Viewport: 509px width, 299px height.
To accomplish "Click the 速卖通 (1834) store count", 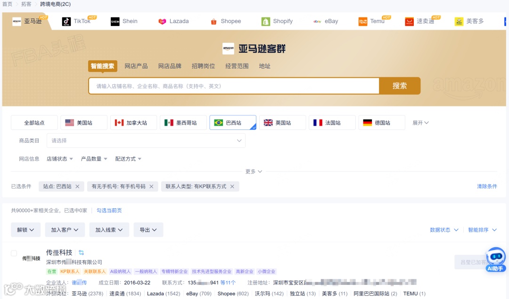I will click(125, 293).
